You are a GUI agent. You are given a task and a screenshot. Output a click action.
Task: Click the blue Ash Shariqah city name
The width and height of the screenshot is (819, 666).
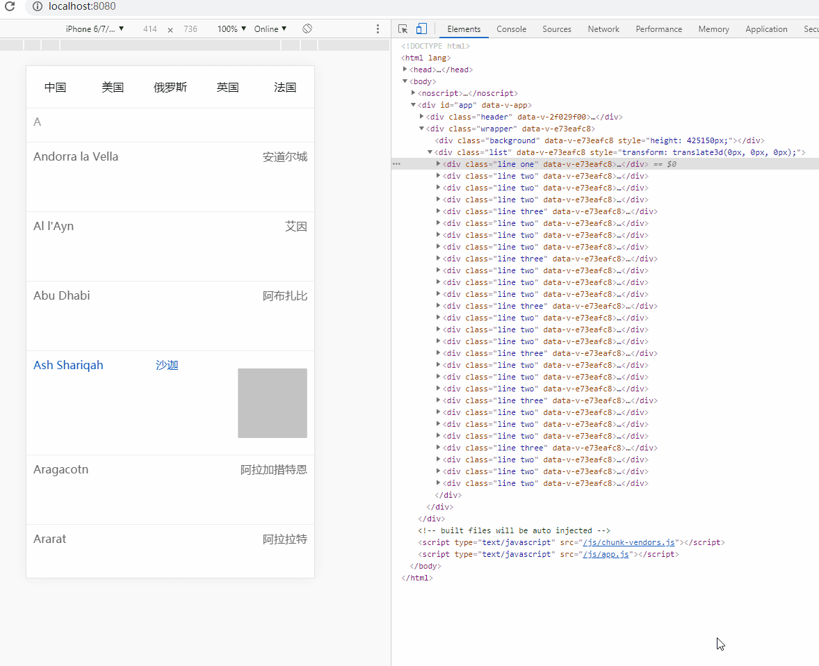pyautogui.click(x=68, y=365)
